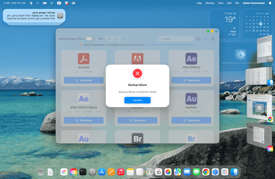Open settings gear icon beside search
The image size is (275, 179).
pyautogui.click(x=198, y=39)
